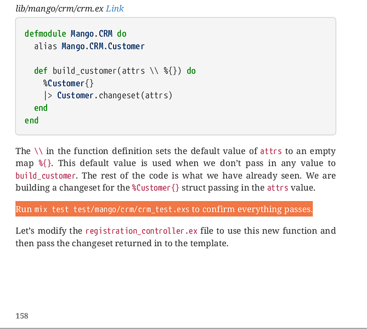The width and height of the screenshot is (367, 329).
Task: Click the red %Customer{} in the paragraph
Action: click(156, 188)
